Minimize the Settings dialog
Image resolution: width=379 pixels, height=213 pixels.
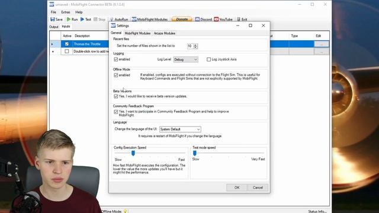point(238,25)
